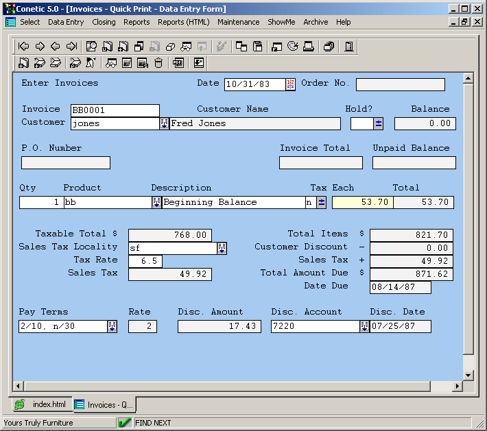
Task: Expand the Customer dropdown arrow
Action: (x=164, y=123)
